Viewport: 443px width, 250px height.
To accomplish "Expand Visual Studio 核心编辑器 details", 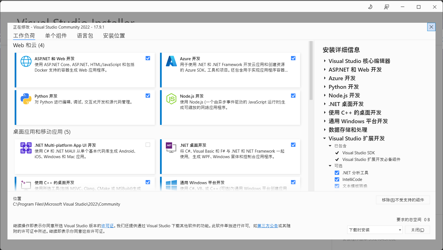I will [325, 61].
